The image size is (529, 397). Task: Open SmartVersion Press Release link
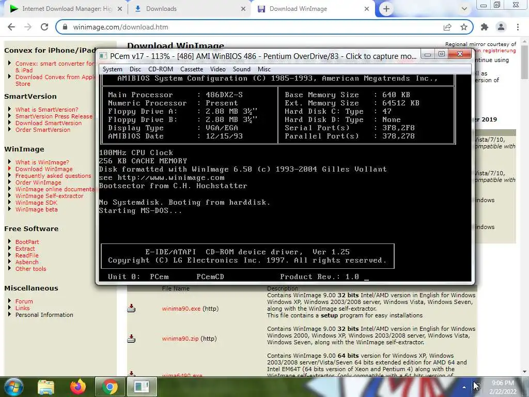[x=54, y=116]
